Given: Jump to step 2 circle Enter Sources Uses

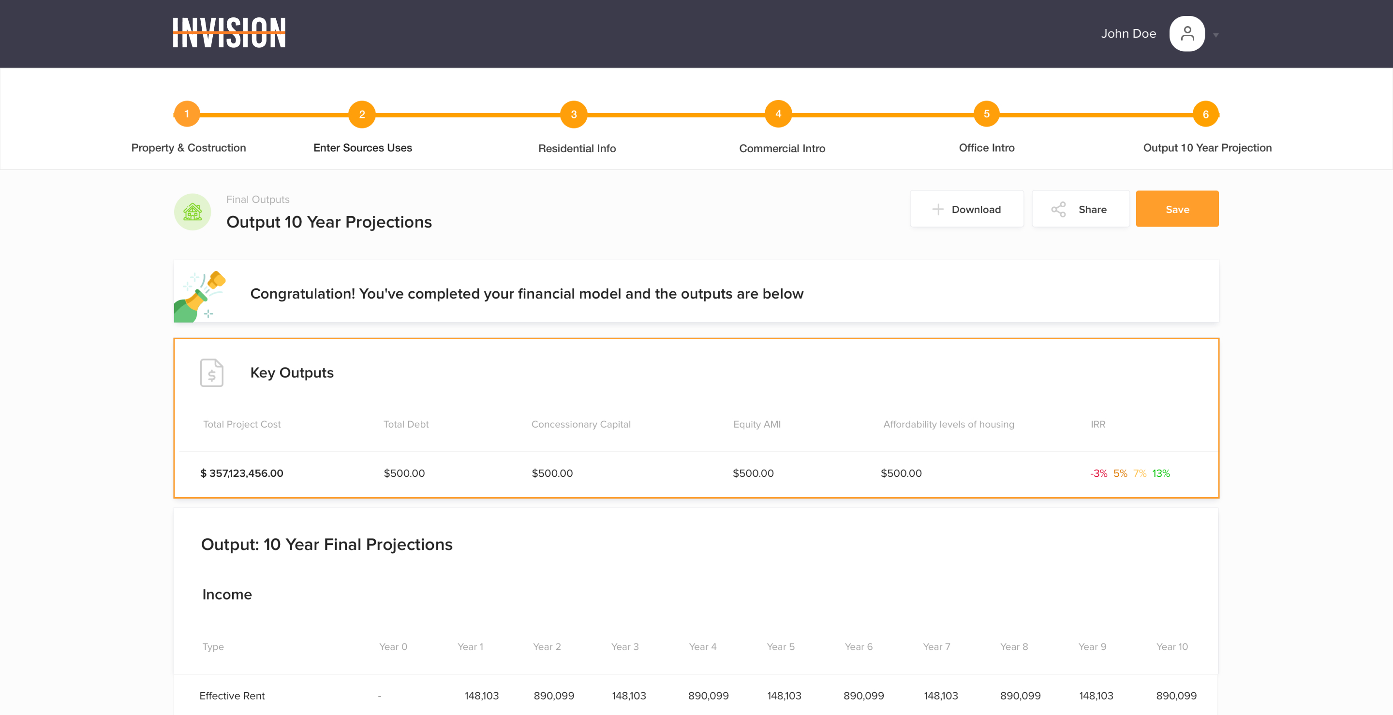Looking at the screenshot, I should click(362, 114).
